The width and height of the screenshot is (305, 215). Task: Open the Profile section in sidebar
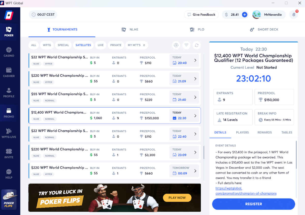[9, 92]
